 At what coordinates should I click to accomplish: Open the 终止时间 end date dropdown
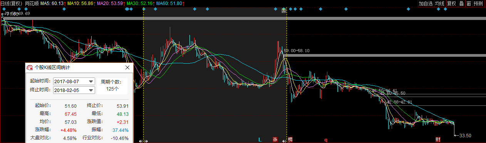pyautogui.click(x=74, y=90)
